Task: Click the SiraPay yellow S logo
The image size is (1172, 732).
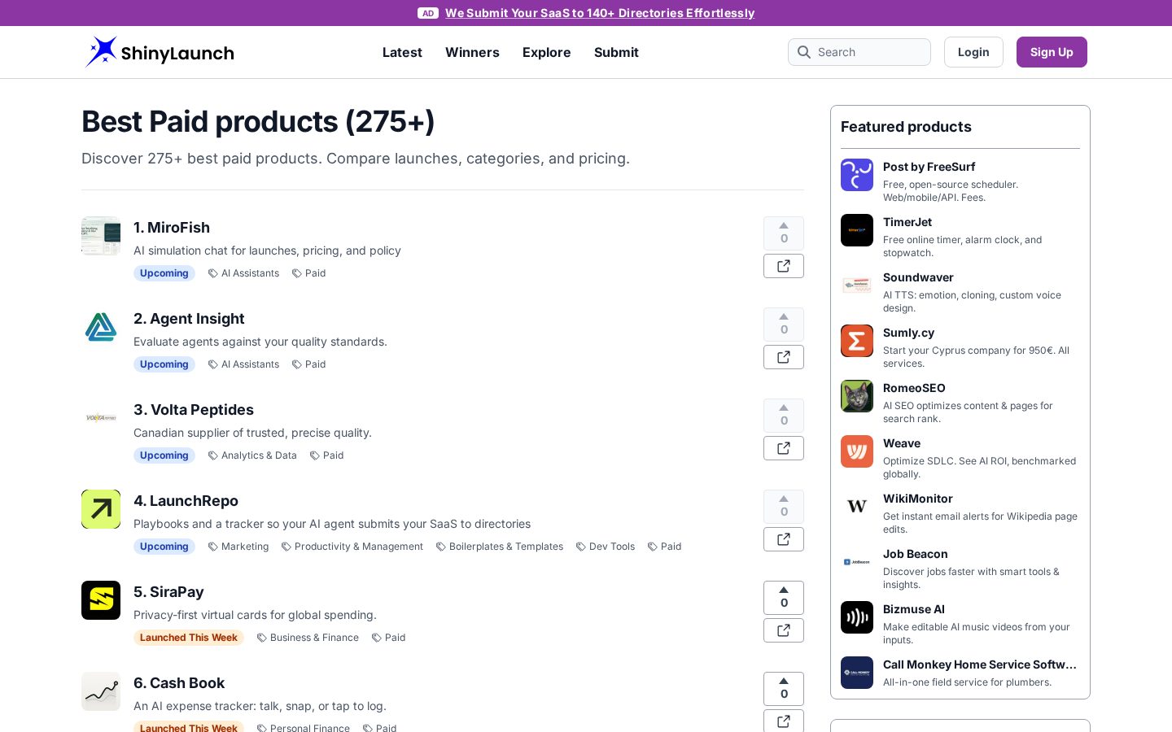Action: (101, 600)
